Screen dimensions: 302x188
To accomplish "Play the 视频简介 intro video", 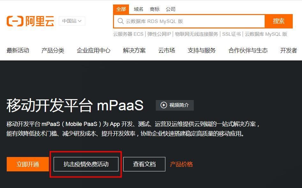I will point(175,105).
